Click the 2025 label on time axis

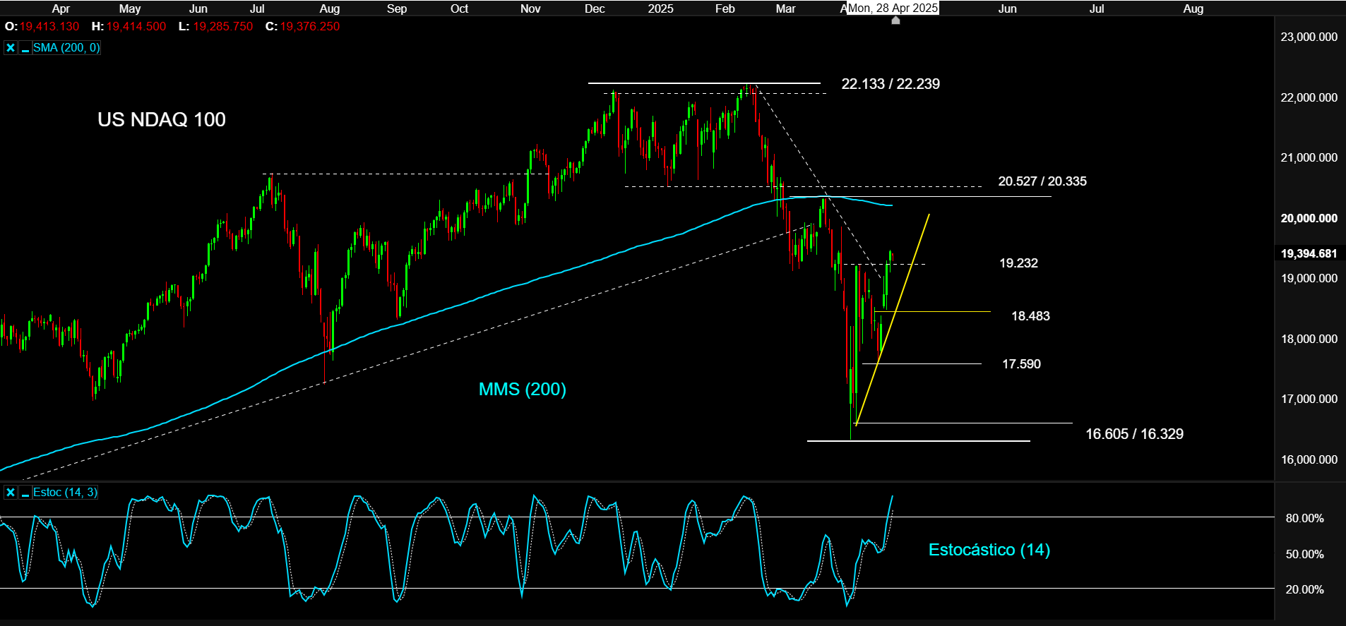(x=660, y=8)
